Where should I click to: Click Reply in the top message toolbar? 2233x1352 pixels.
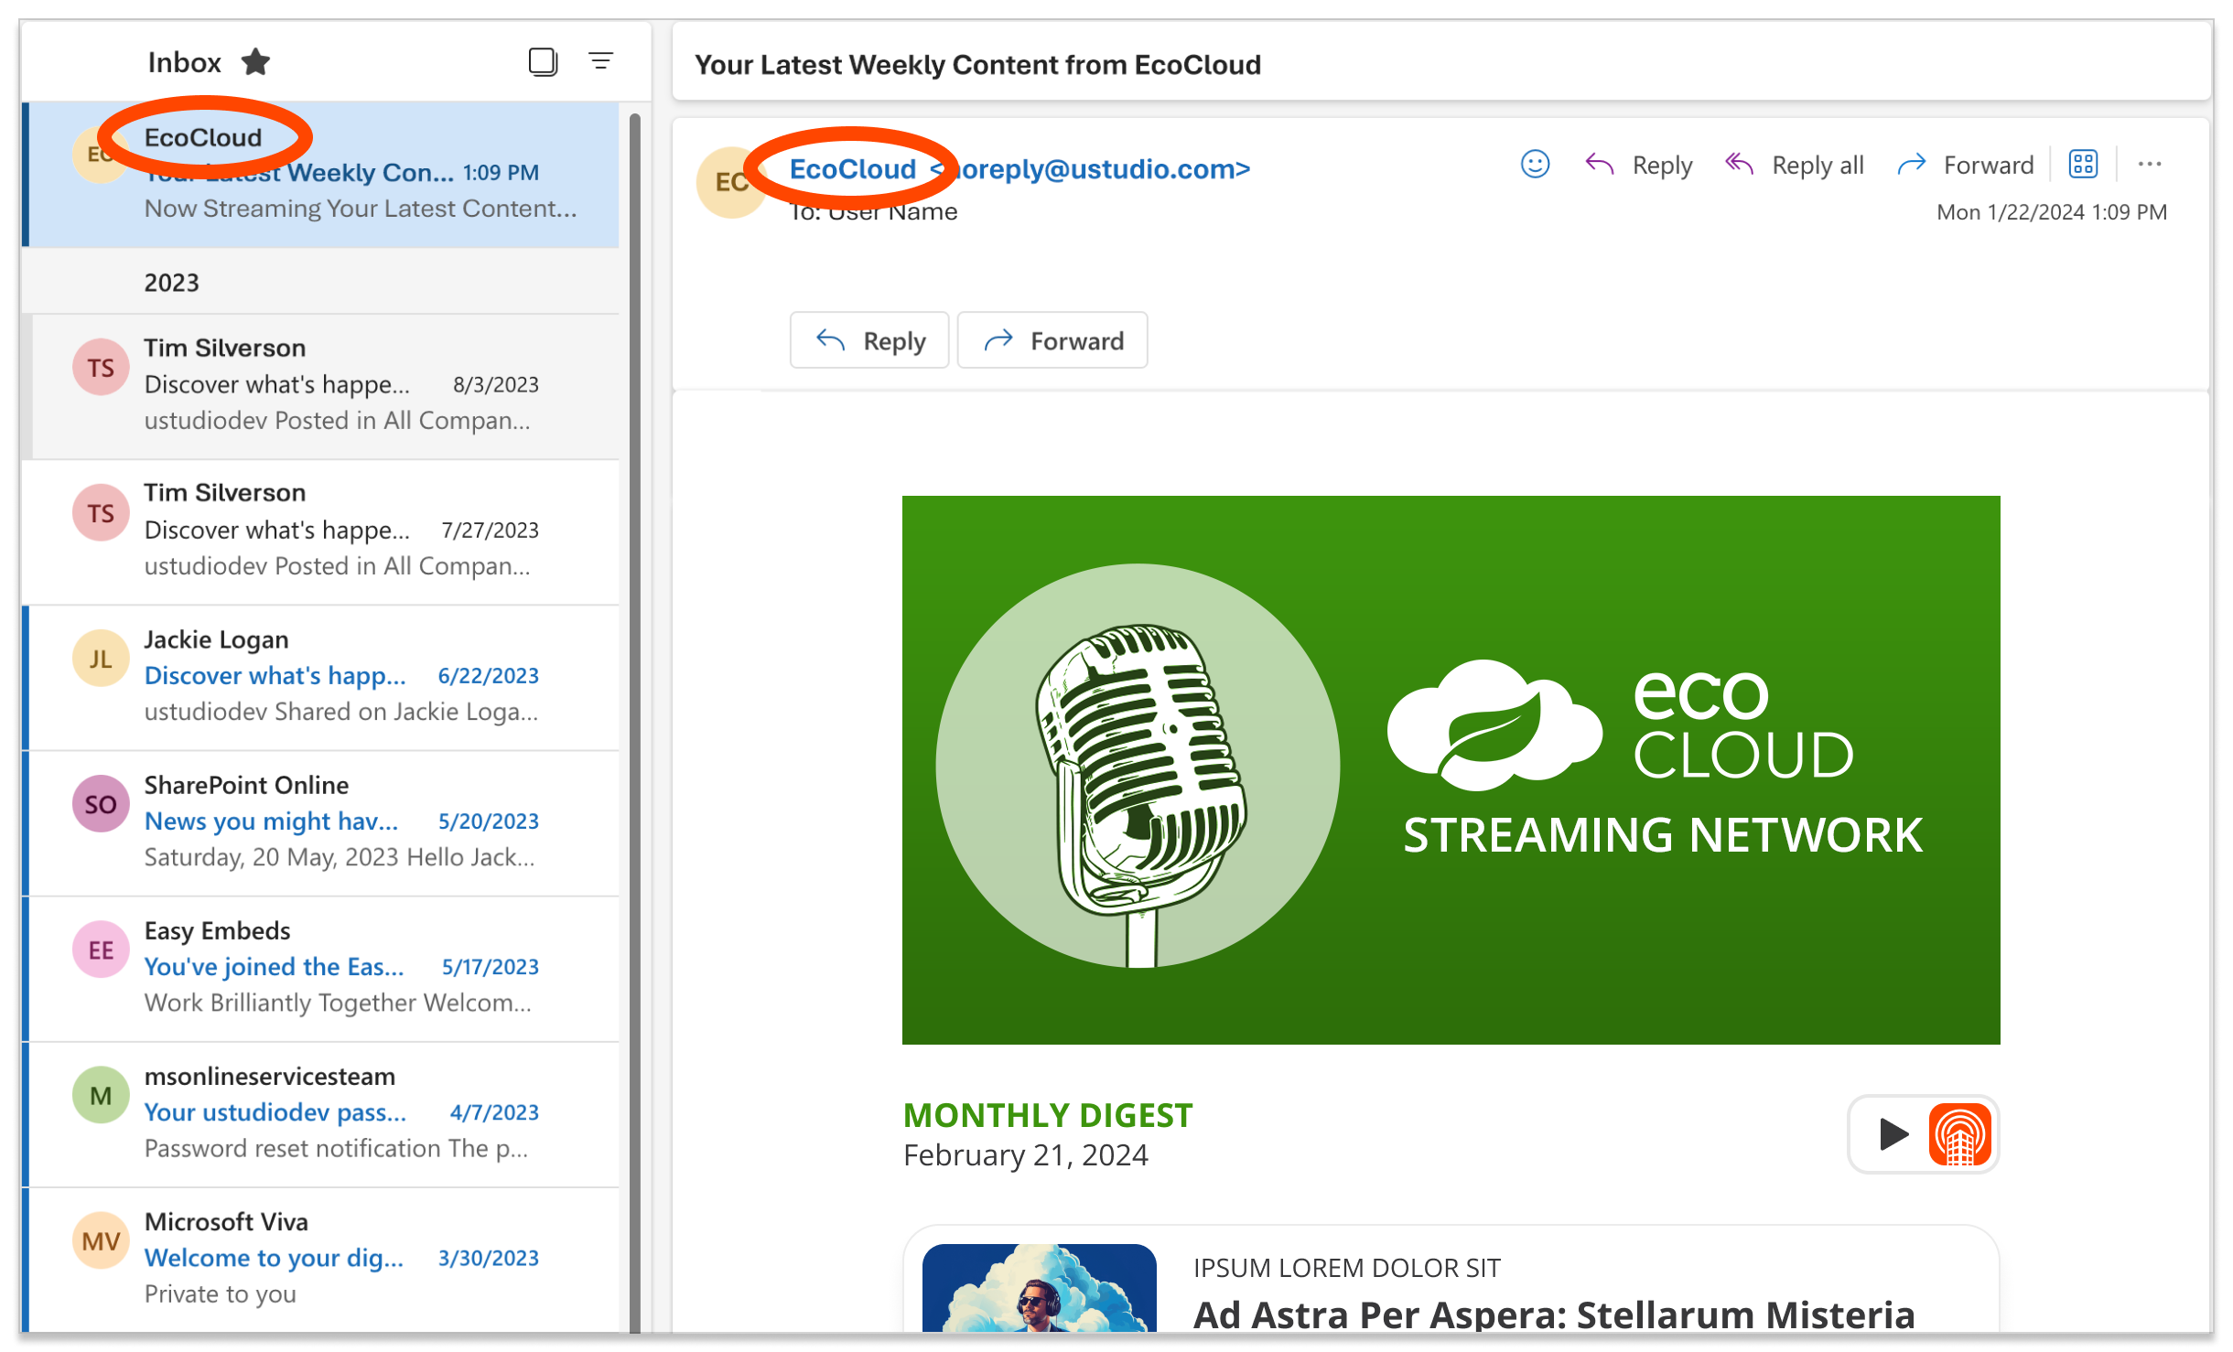[x=1639, y=166]
